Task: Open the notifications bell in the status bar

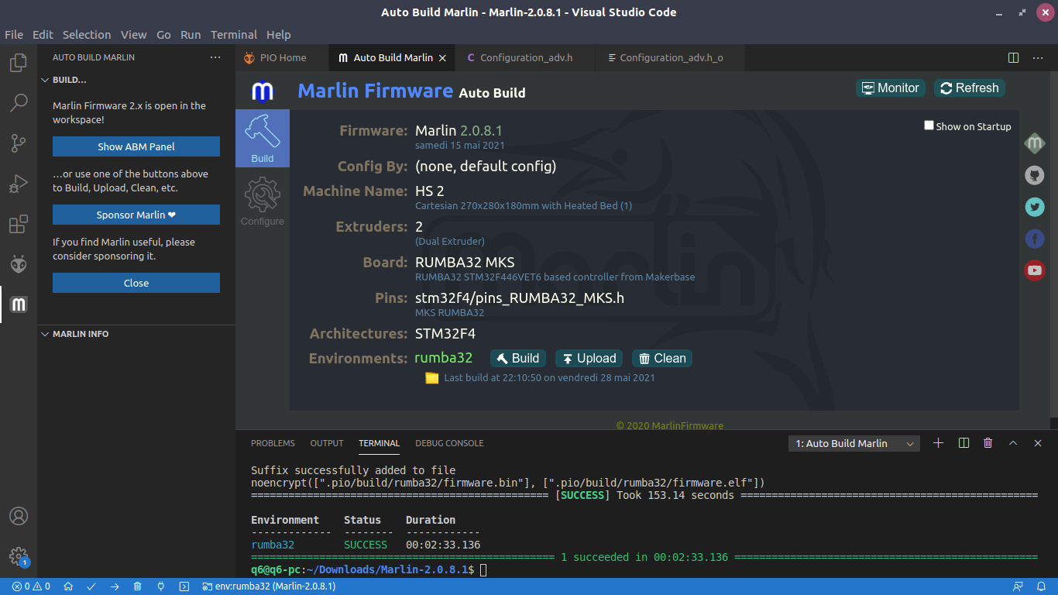Action: coord(1042,586)
